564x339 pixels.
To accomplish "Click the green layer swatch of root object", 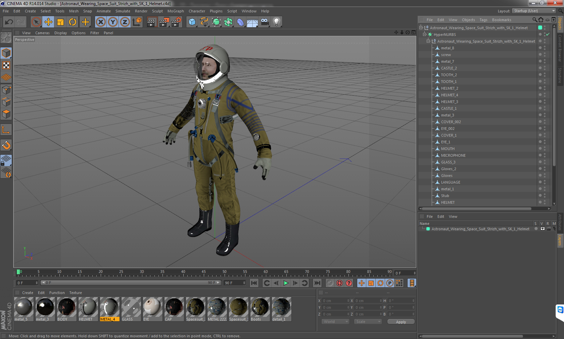I will coord(540,28).
